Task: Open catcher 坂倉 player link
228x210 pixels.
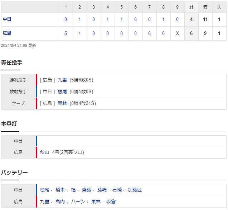Action: coord(111,201)
